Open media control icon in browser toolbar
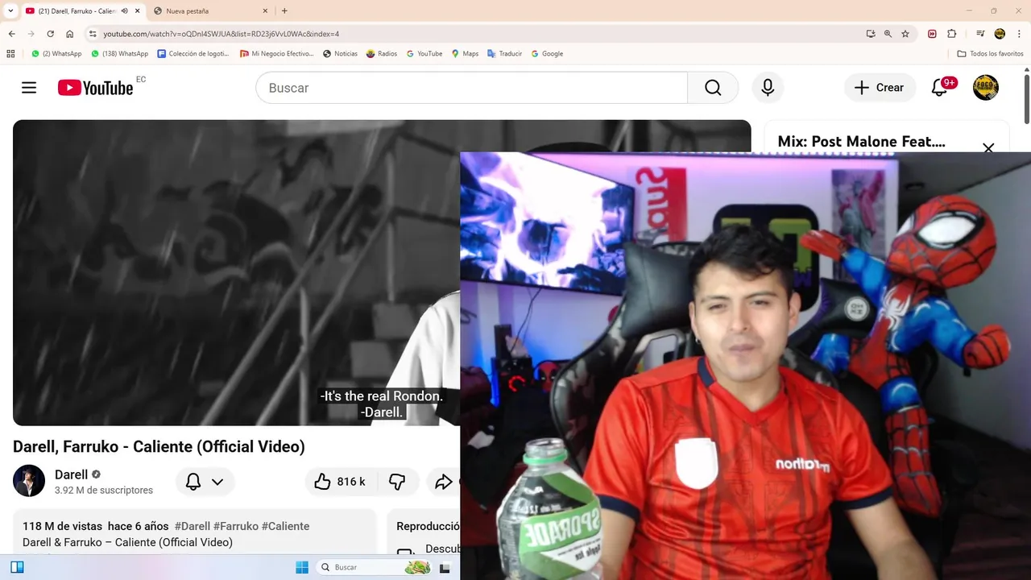Image resolution: width=1031 pixels, height=580 pixels. 980,34
